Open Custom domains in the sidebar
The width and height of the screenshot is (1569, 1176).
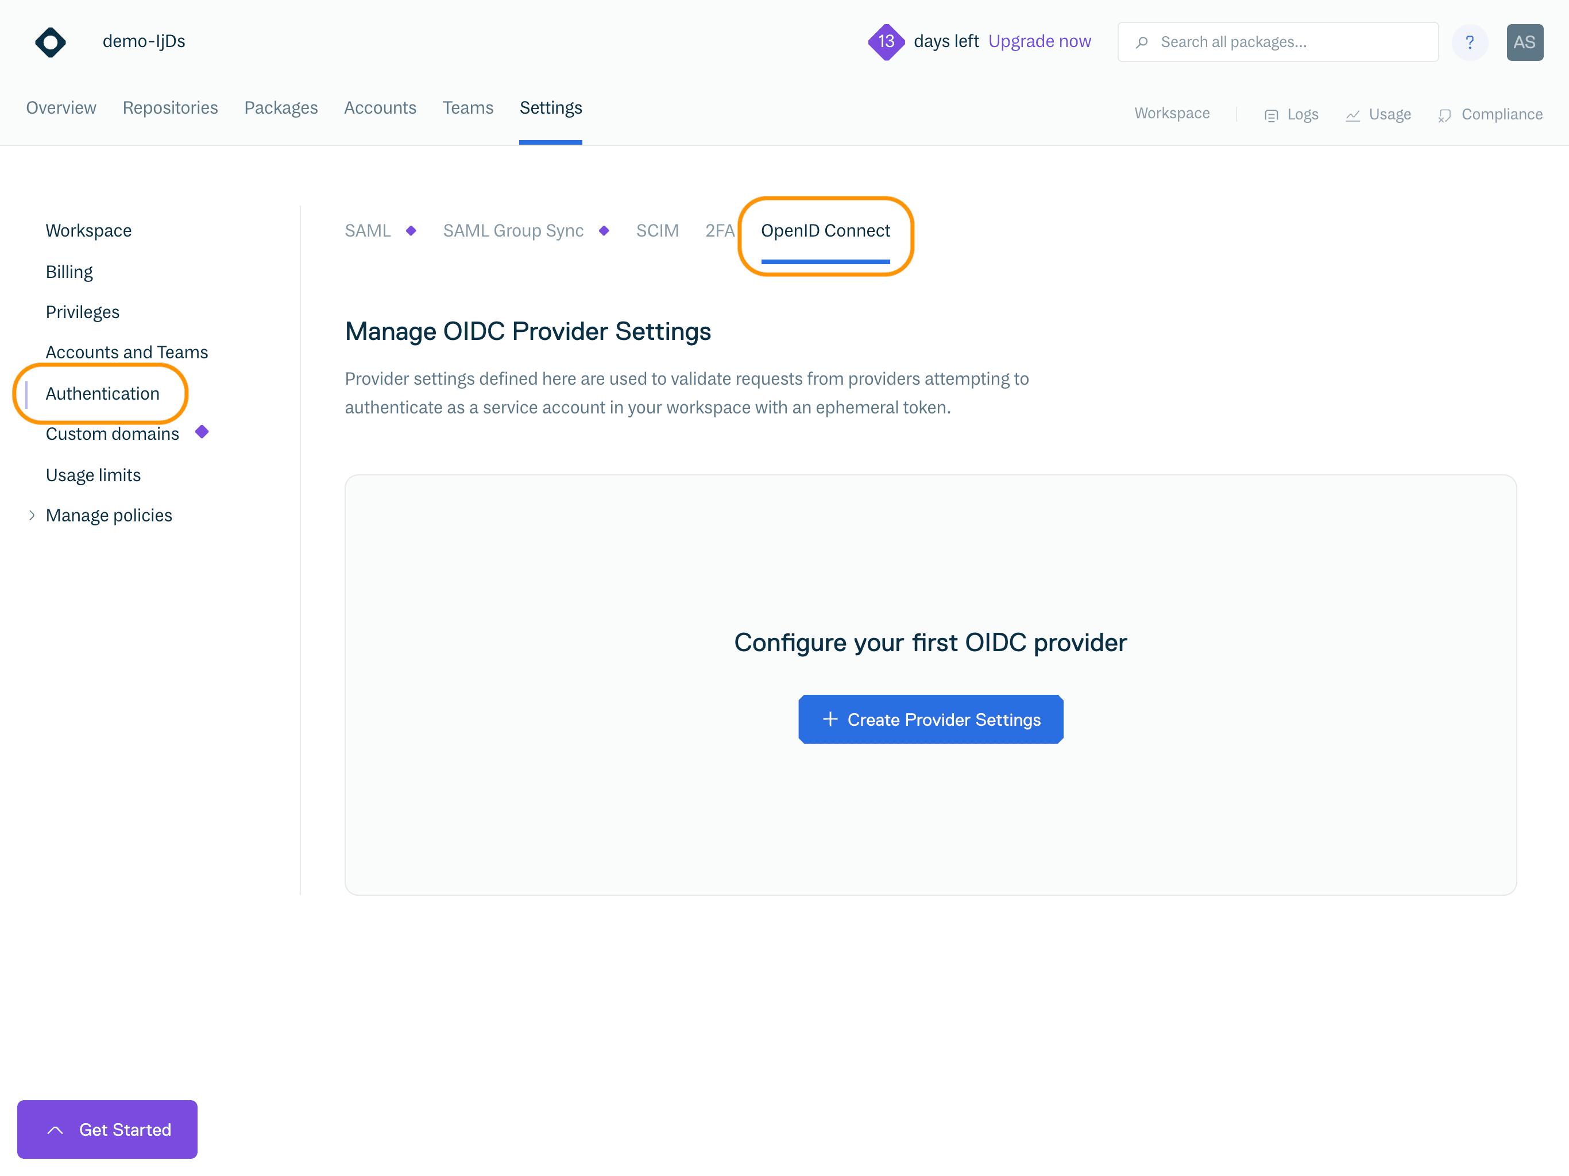[x=112, y=434]
